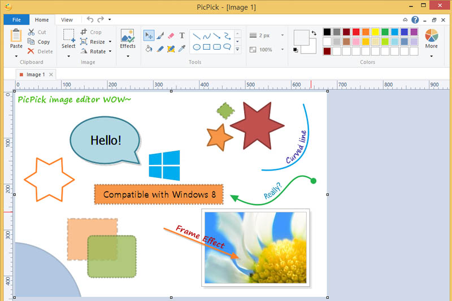Select the pink eraser tool
The image size is (452, 301).
coord(171,36)
